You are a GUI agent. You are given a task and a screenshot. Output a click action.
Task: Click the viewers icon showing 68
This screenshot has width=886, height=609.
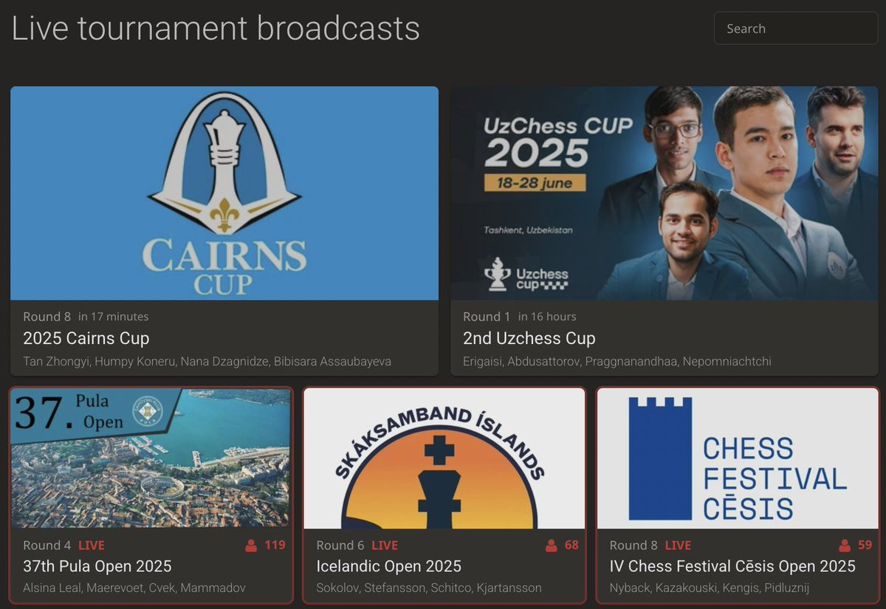pyautogui.click(x=551, y=546)
